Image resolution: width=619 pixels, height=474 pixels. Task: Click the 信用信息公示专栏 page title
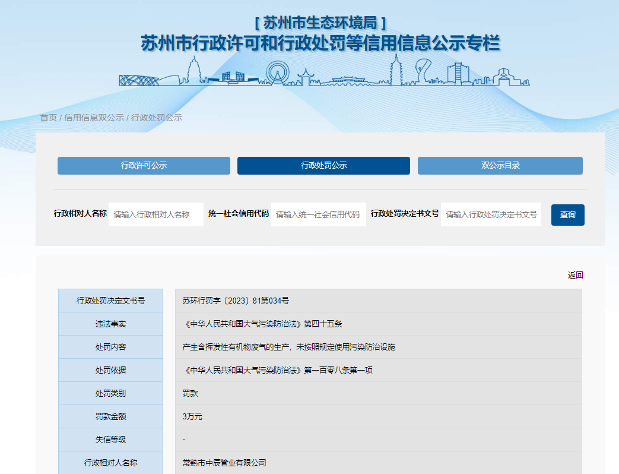pos(320,43)
